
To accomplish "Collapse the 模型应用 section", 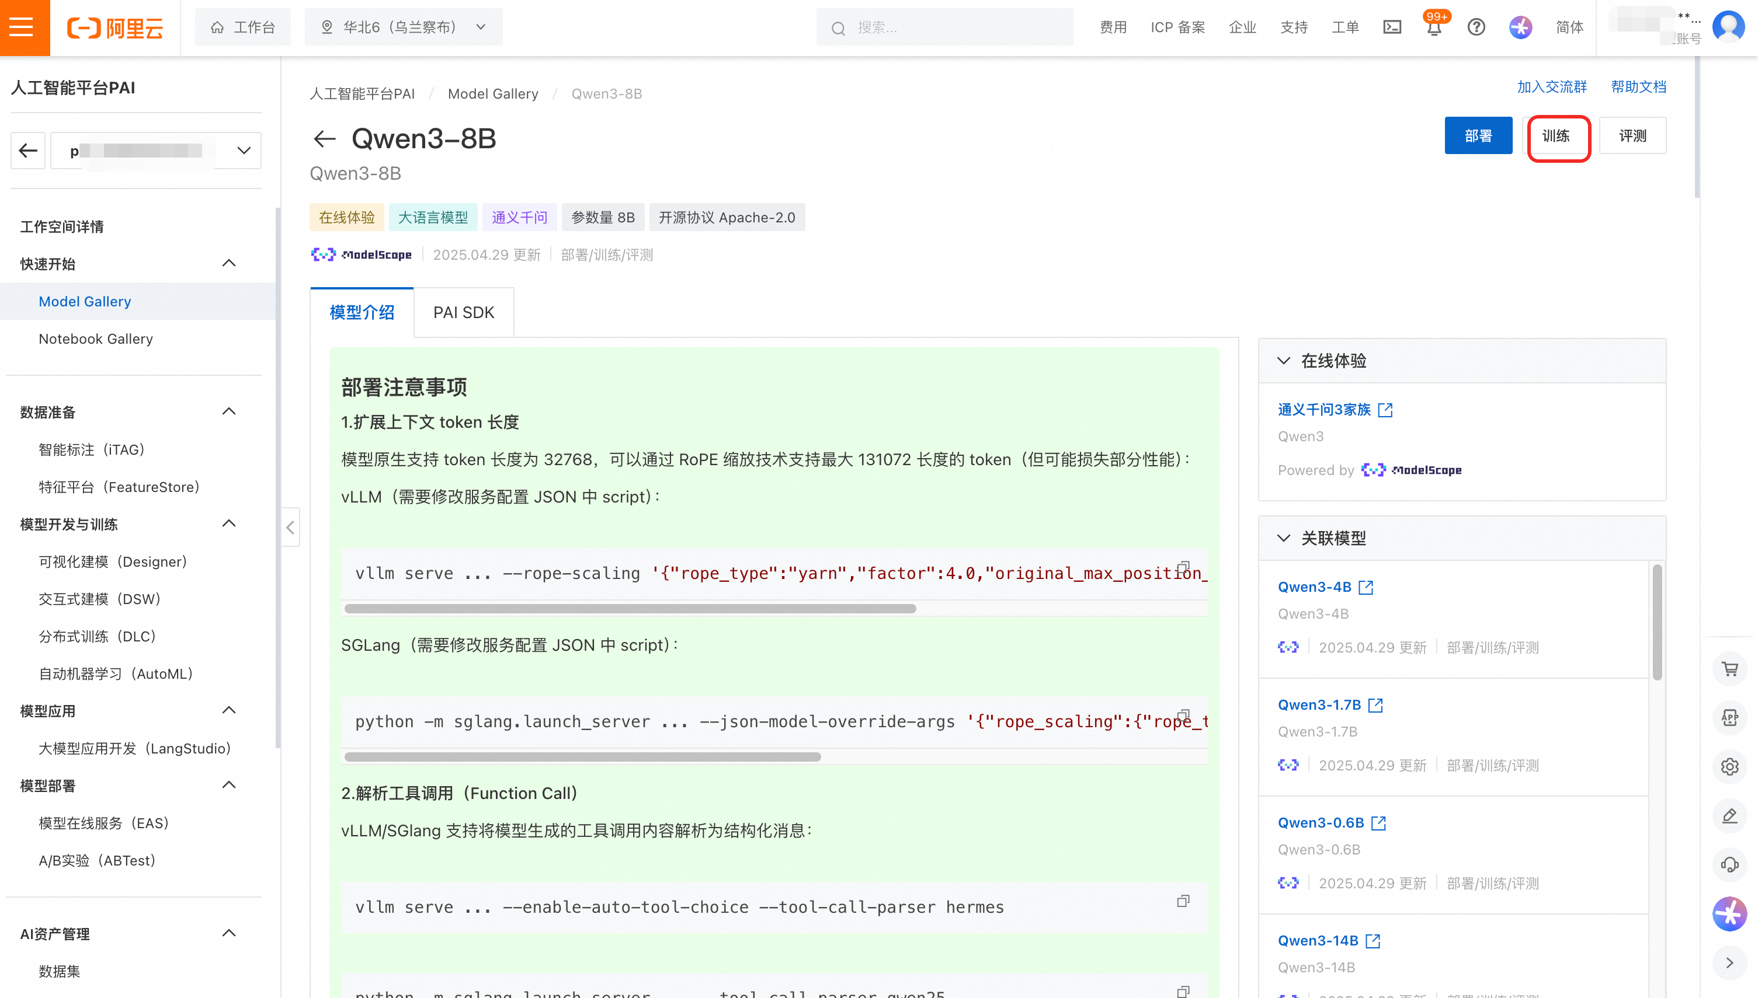I will click(x=229, y=710).
